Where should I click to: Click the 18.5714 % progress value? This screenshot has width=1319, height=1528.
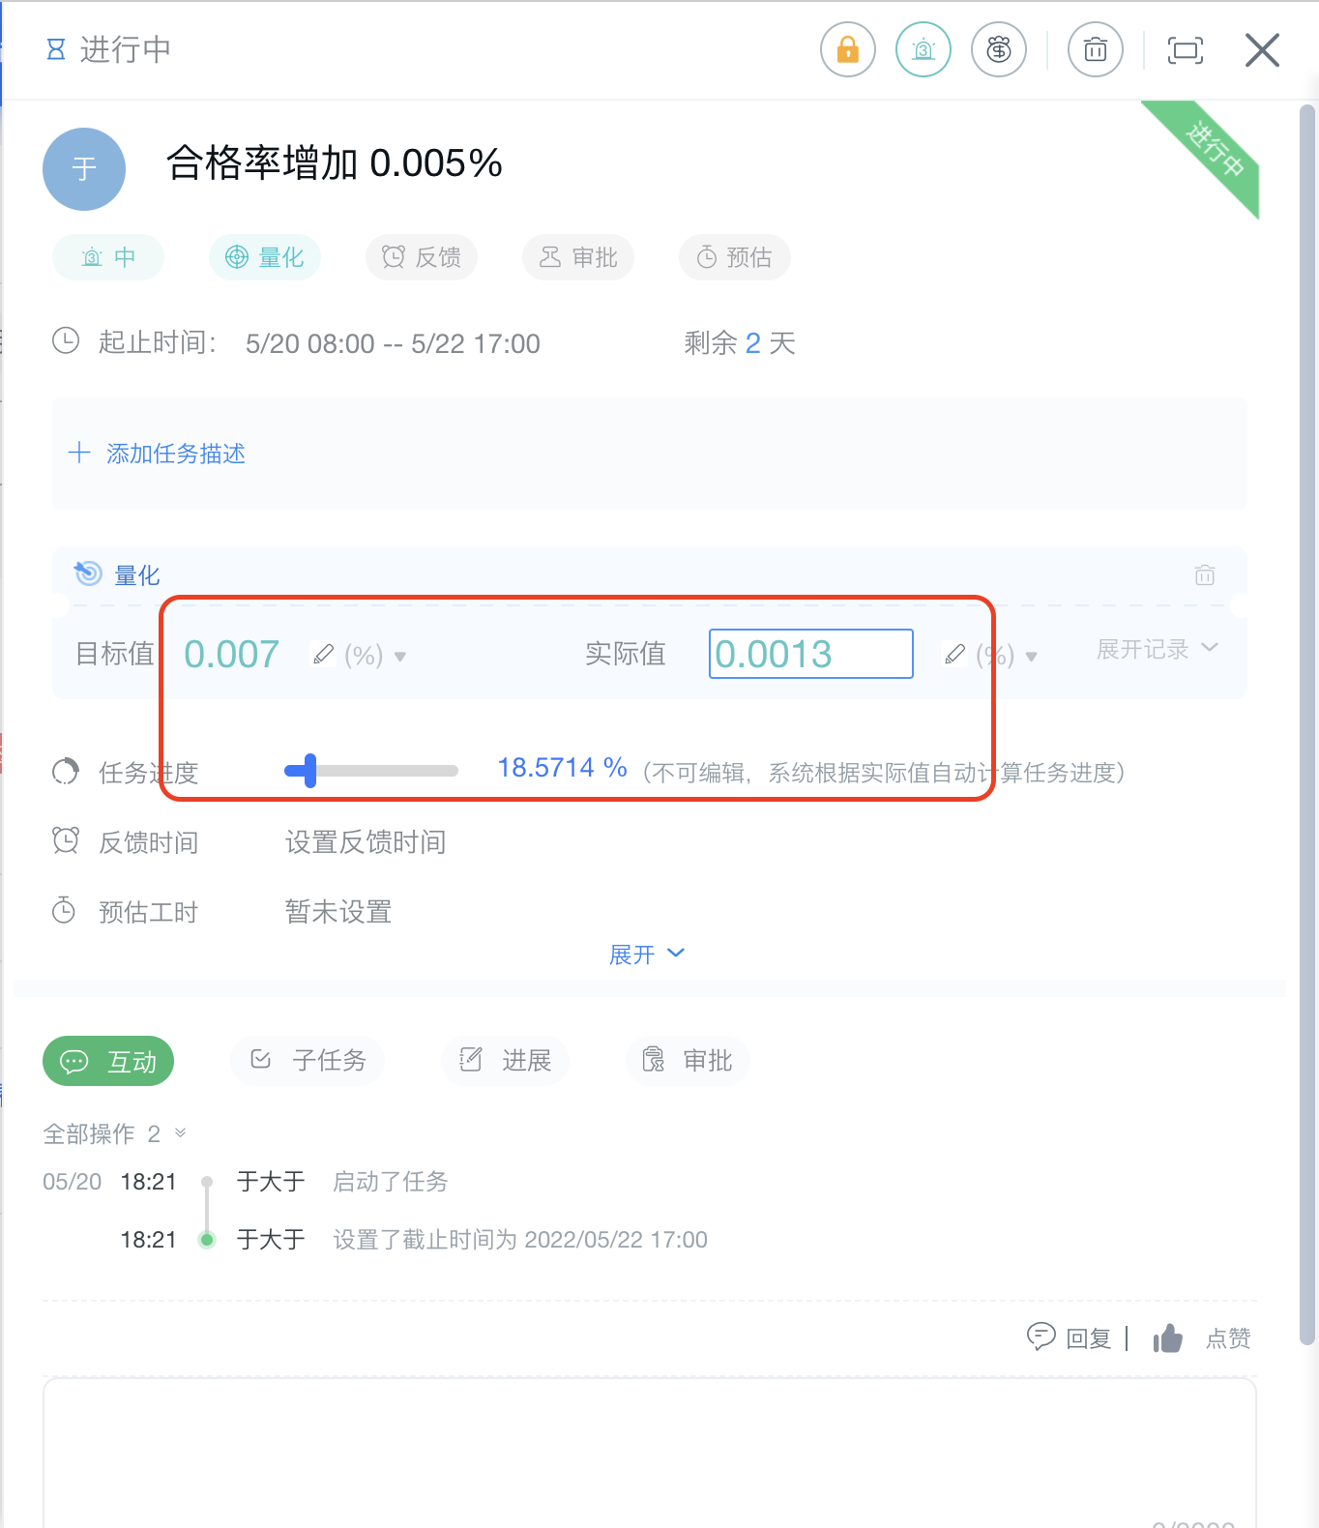tap(562, 768)
